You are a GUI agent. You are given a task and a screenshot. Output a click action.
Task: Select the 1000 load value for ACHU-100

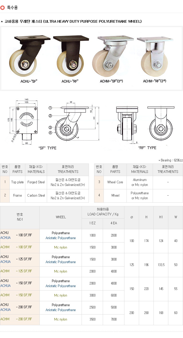coord(93,236)
